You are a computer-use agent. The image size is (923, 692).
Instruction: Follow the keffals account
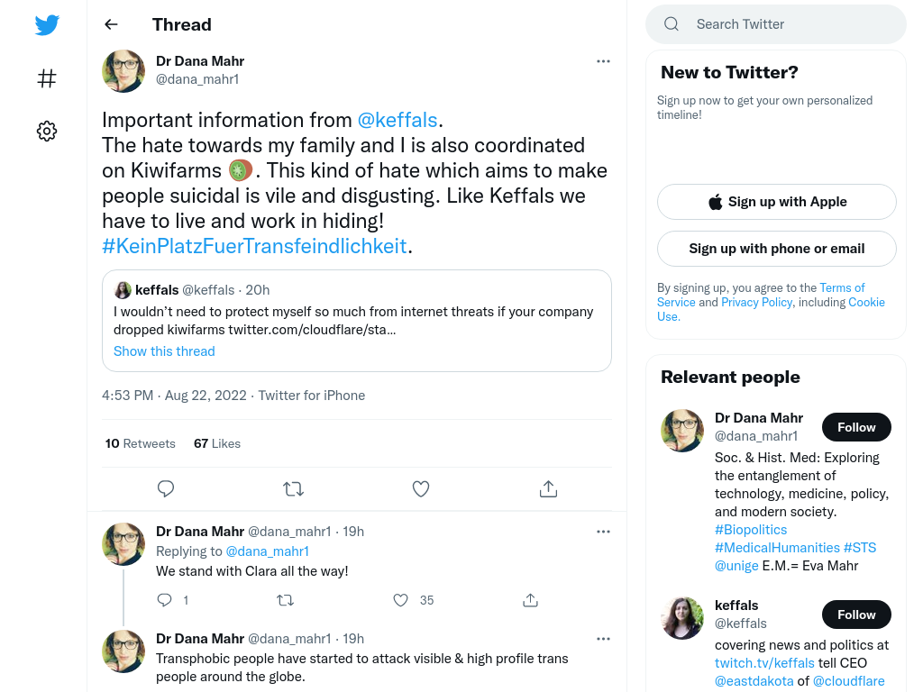click(856, 615)
